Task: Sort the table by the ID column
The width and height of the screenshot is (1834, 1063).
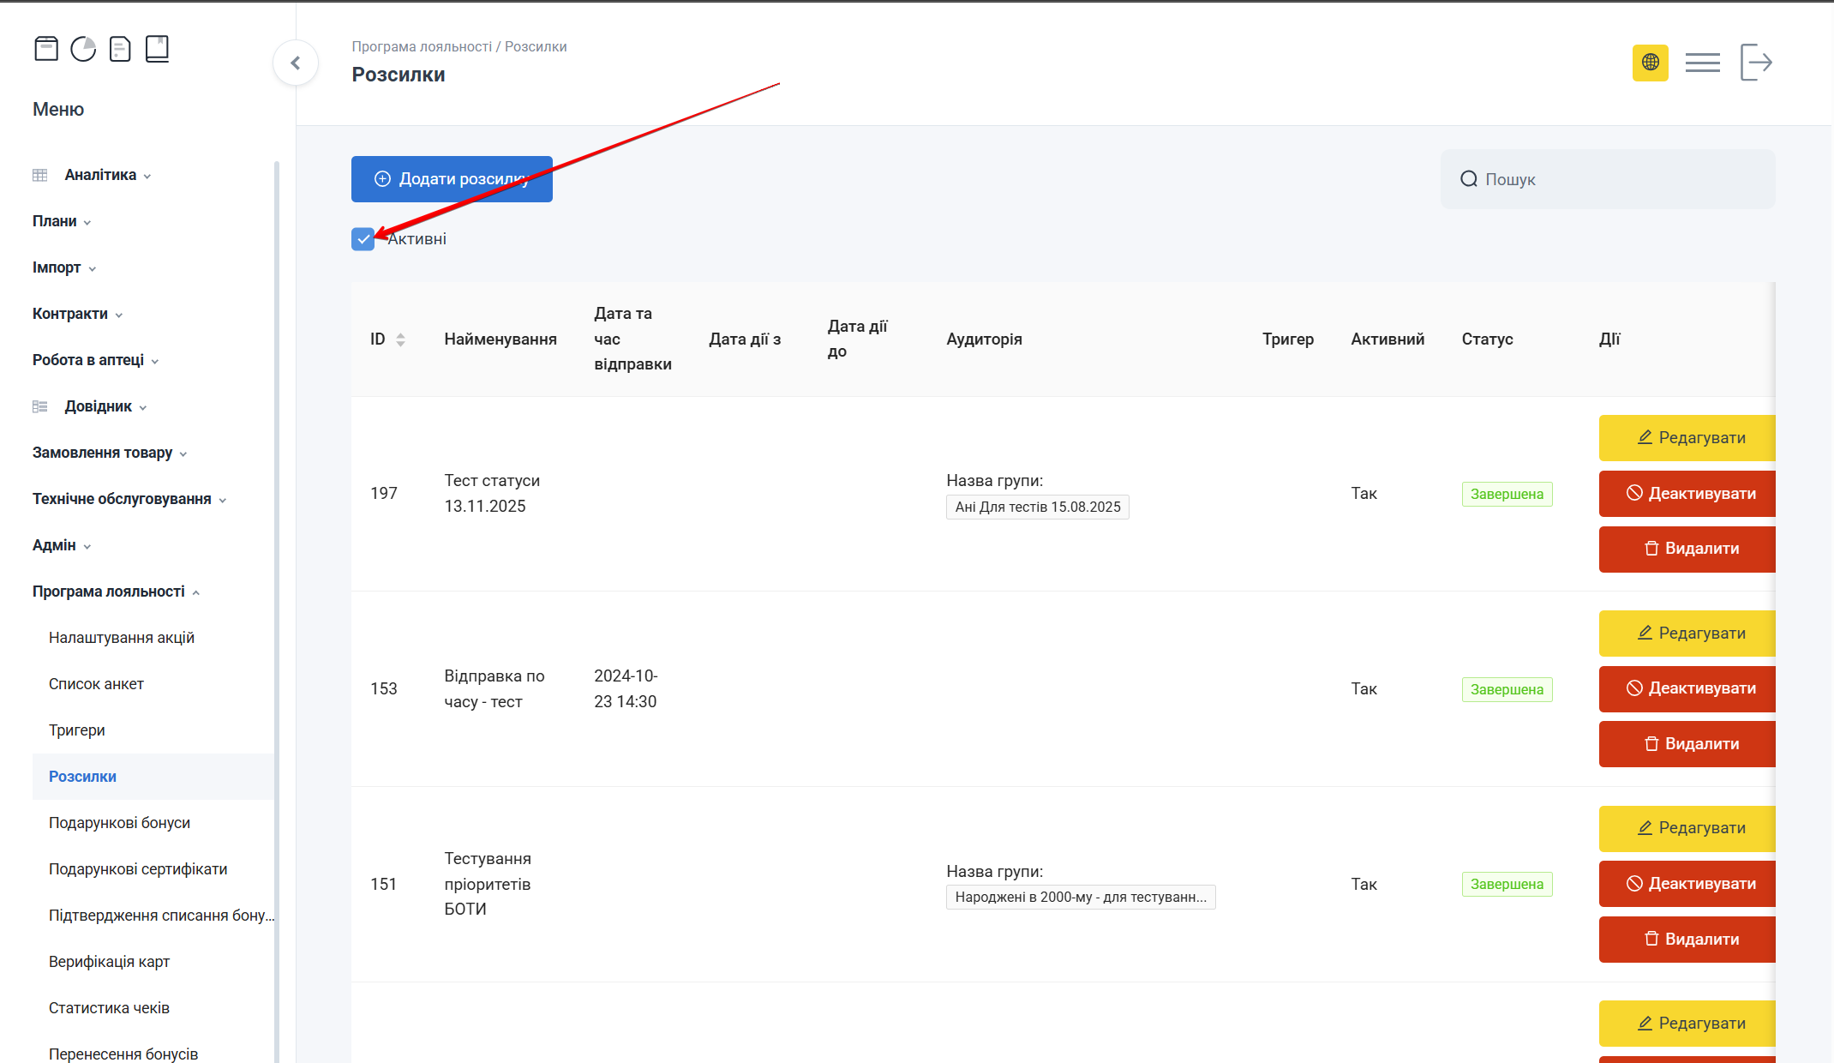Action: 399,339
